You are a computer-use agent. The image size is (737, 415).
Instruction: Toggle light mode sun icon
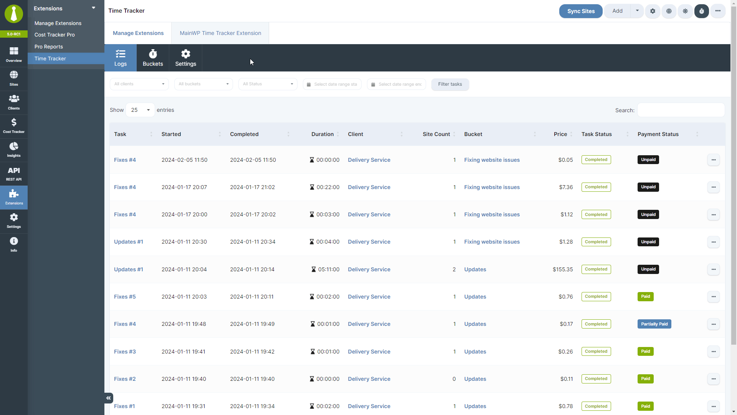[685, 11]
